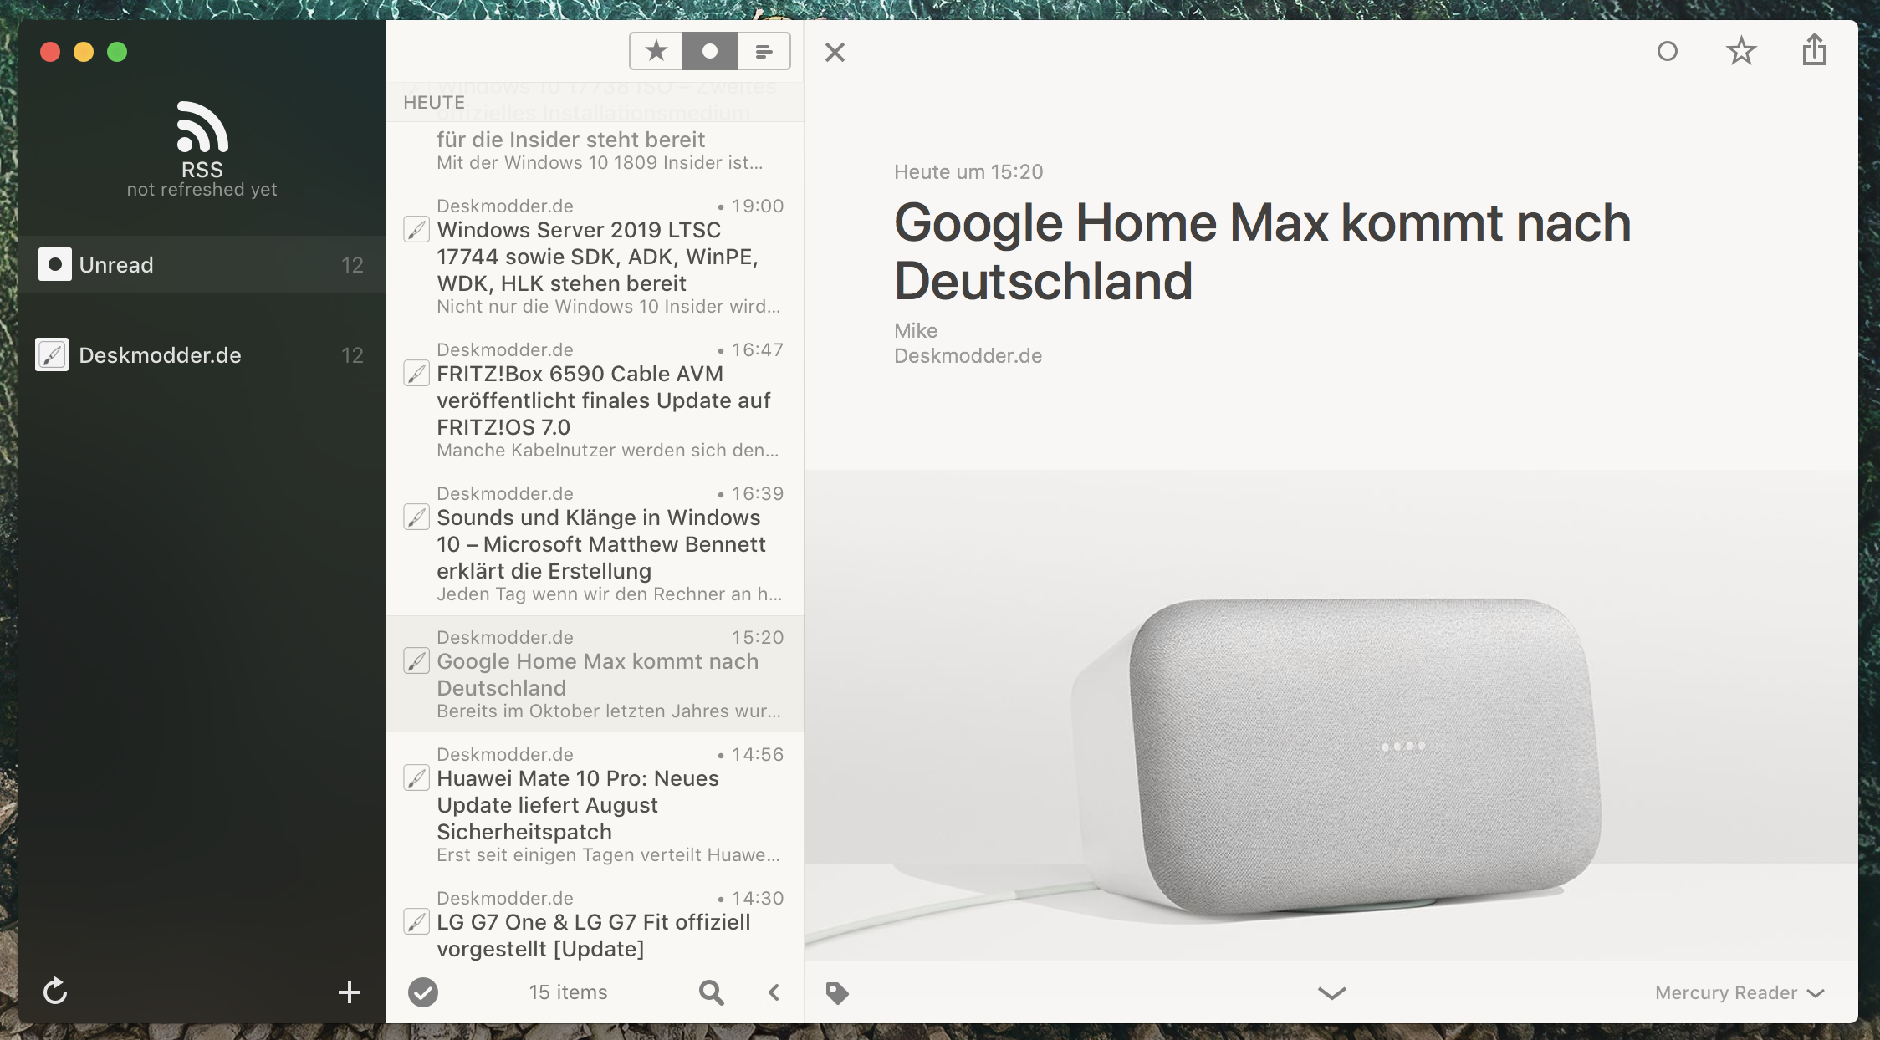The height and width of the screenshot is (1040, 1880).
Task: Click the 16:47 timestamp in list
Action: tap(758, 349)
